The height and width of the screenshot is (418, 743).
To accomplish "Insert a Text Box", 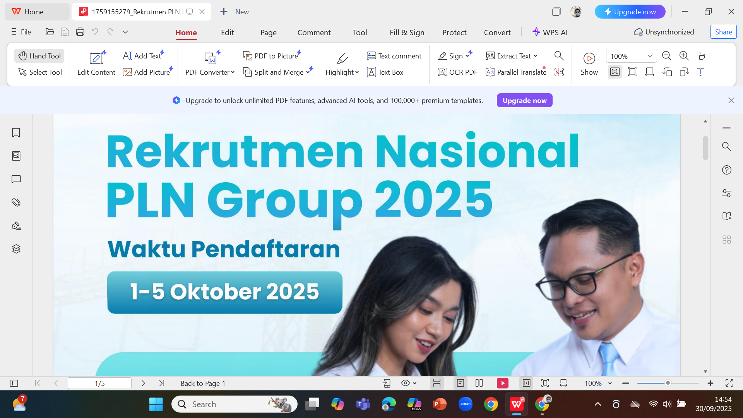I will coord(385,72).
